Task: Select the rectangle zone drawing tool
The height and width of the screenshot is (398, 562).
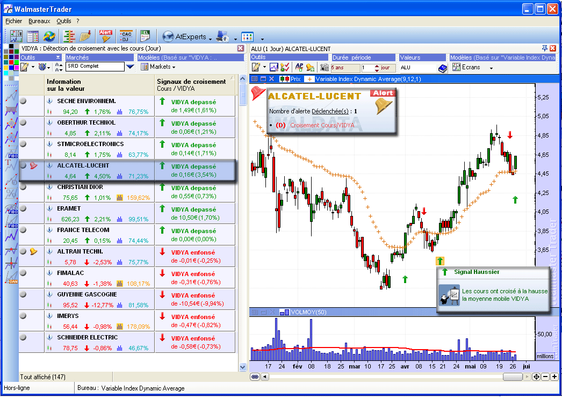Action: pyautogui.click(x=11, y=109)
